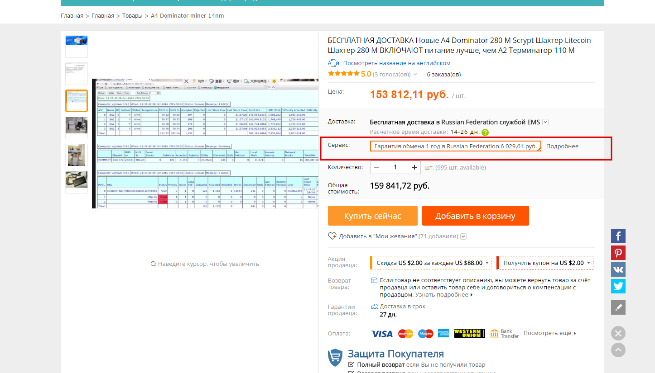This screenshot has height=373, width=655.
Task: Click the delivery time help question icon
Action: point(485,132)
